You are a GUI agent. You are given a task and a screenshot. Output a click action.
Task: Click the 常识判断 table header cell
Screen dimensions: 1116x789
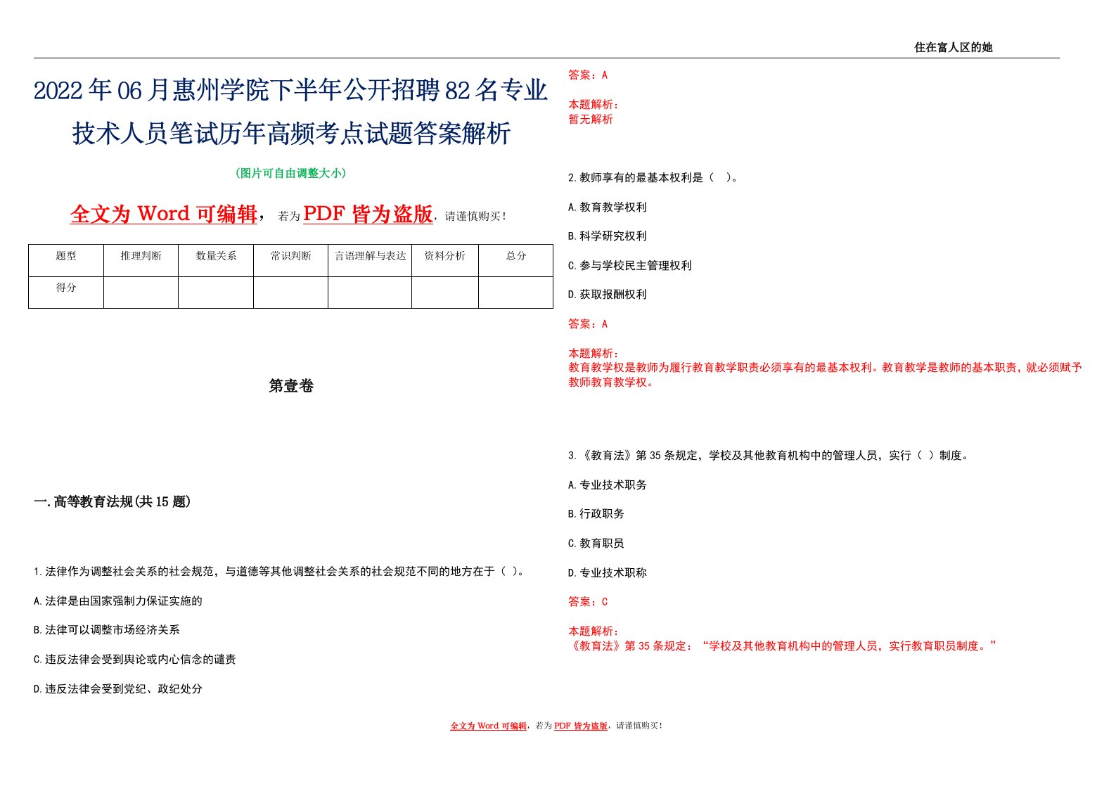click(290, 260)
